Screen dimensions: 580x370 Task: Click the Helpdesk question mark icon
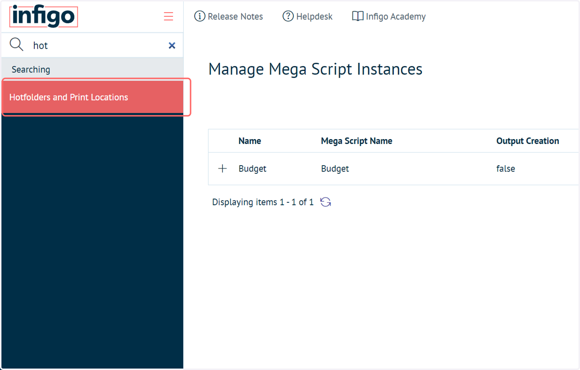(288, 16)
